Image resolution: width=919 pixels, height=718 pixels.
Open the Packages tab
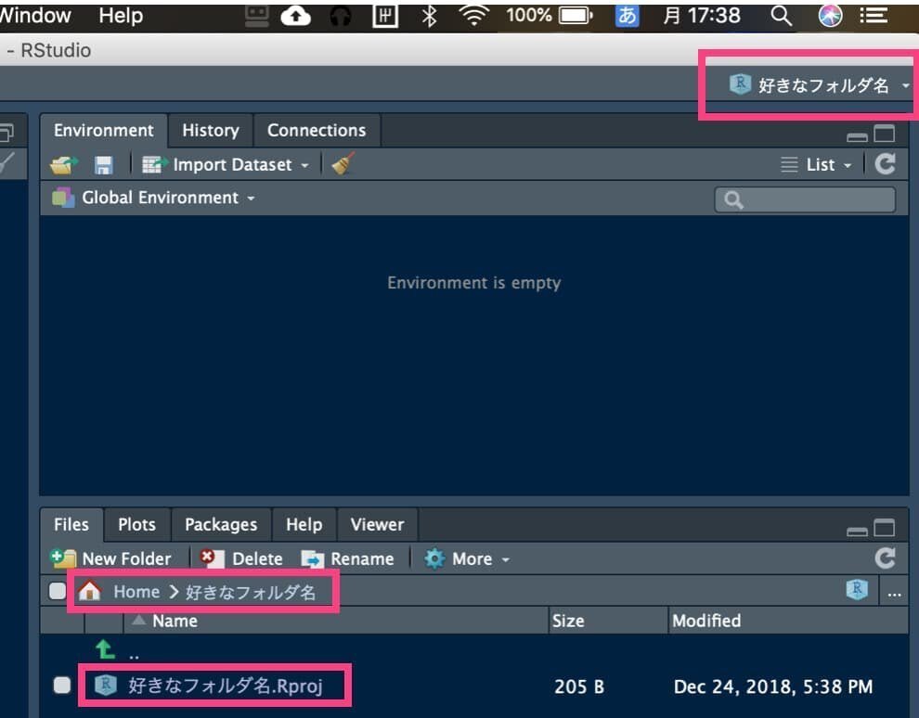(221, 524)
